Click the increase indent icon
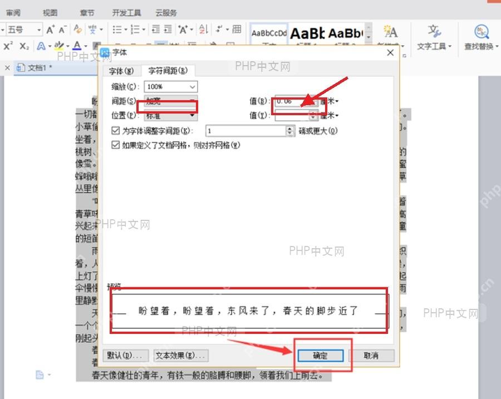This screenshot has height=399, width=501. point(168,29)
